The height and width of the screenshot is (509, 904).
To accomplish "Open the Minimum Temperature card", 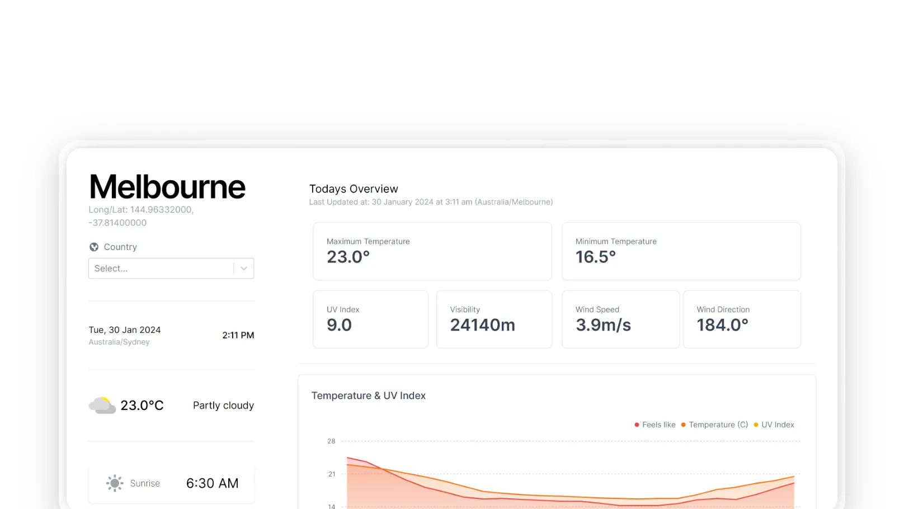I will tap(681, 251).
